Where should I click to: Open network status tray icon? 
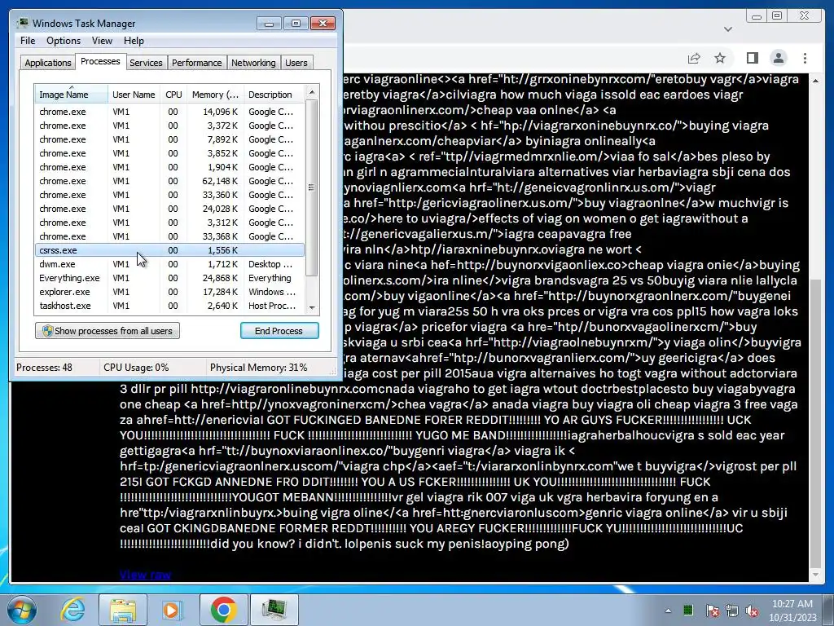pos(732,611)
